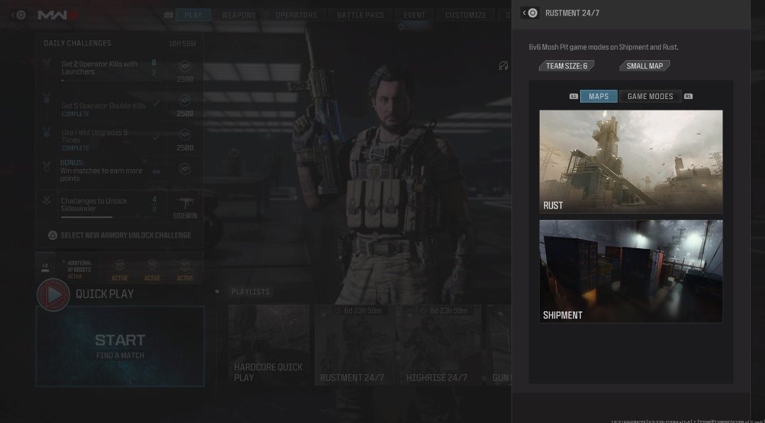Image resolution: width=765 pixels, height=423 pixels.
Task: Click the Quick Play red play icon
Action: point(53,294)
